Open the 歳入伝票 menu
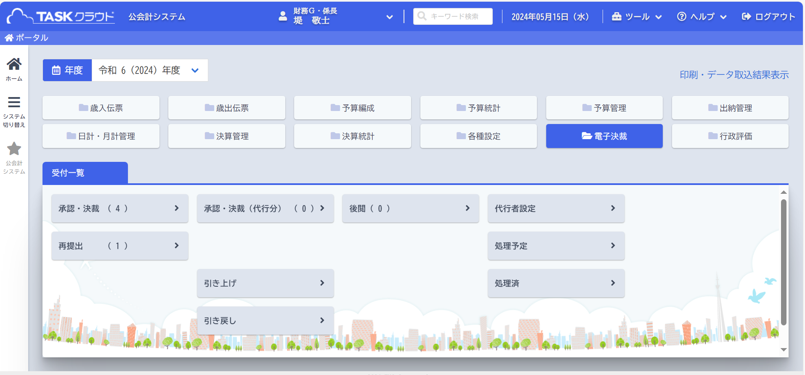The height and width of the screenshot is (375, 805). pos(101,108)
